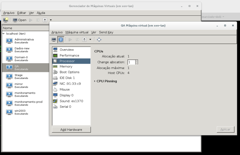Select Boot Options in hardware list
The width and height of the screenshot is (240, 155).
tap(71, 72)
